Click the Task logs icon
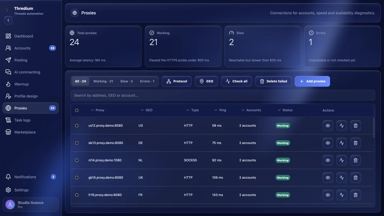 click(x=8, y=120)
